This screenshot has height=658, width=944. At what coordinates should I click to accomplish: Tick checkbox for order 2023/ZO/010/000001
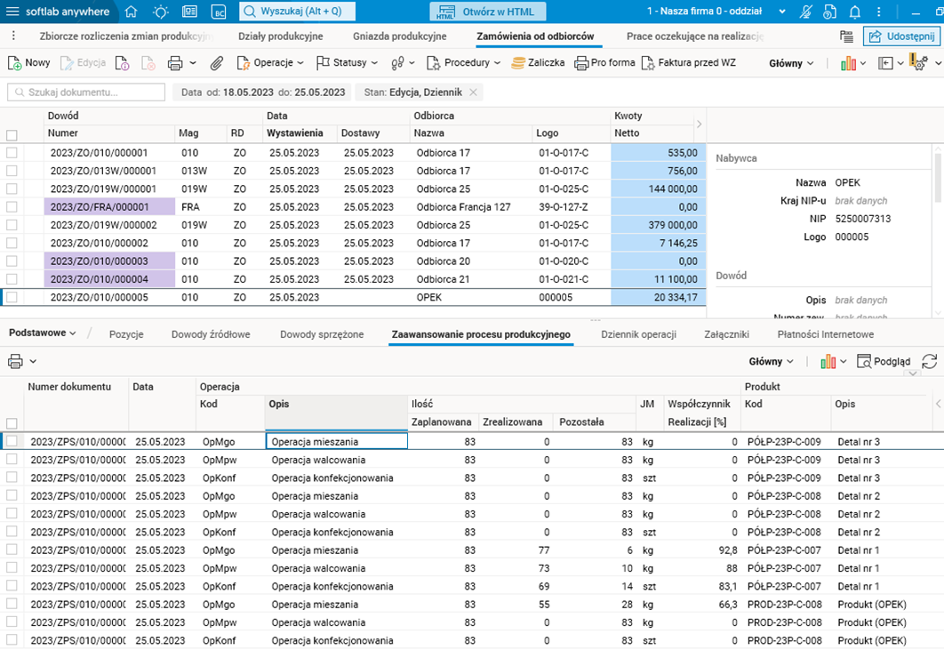pyautogui.click(x=12, y=153)
